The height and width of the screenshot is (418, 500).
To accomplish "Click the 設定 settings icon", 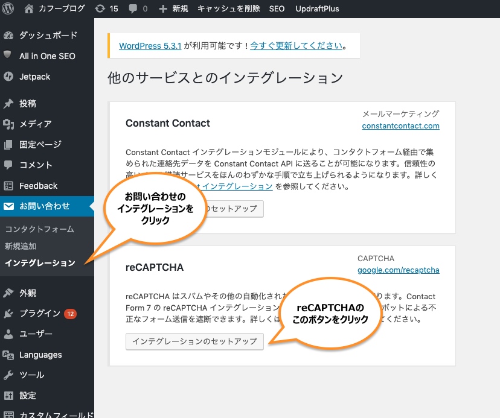I will coord(8,396).
